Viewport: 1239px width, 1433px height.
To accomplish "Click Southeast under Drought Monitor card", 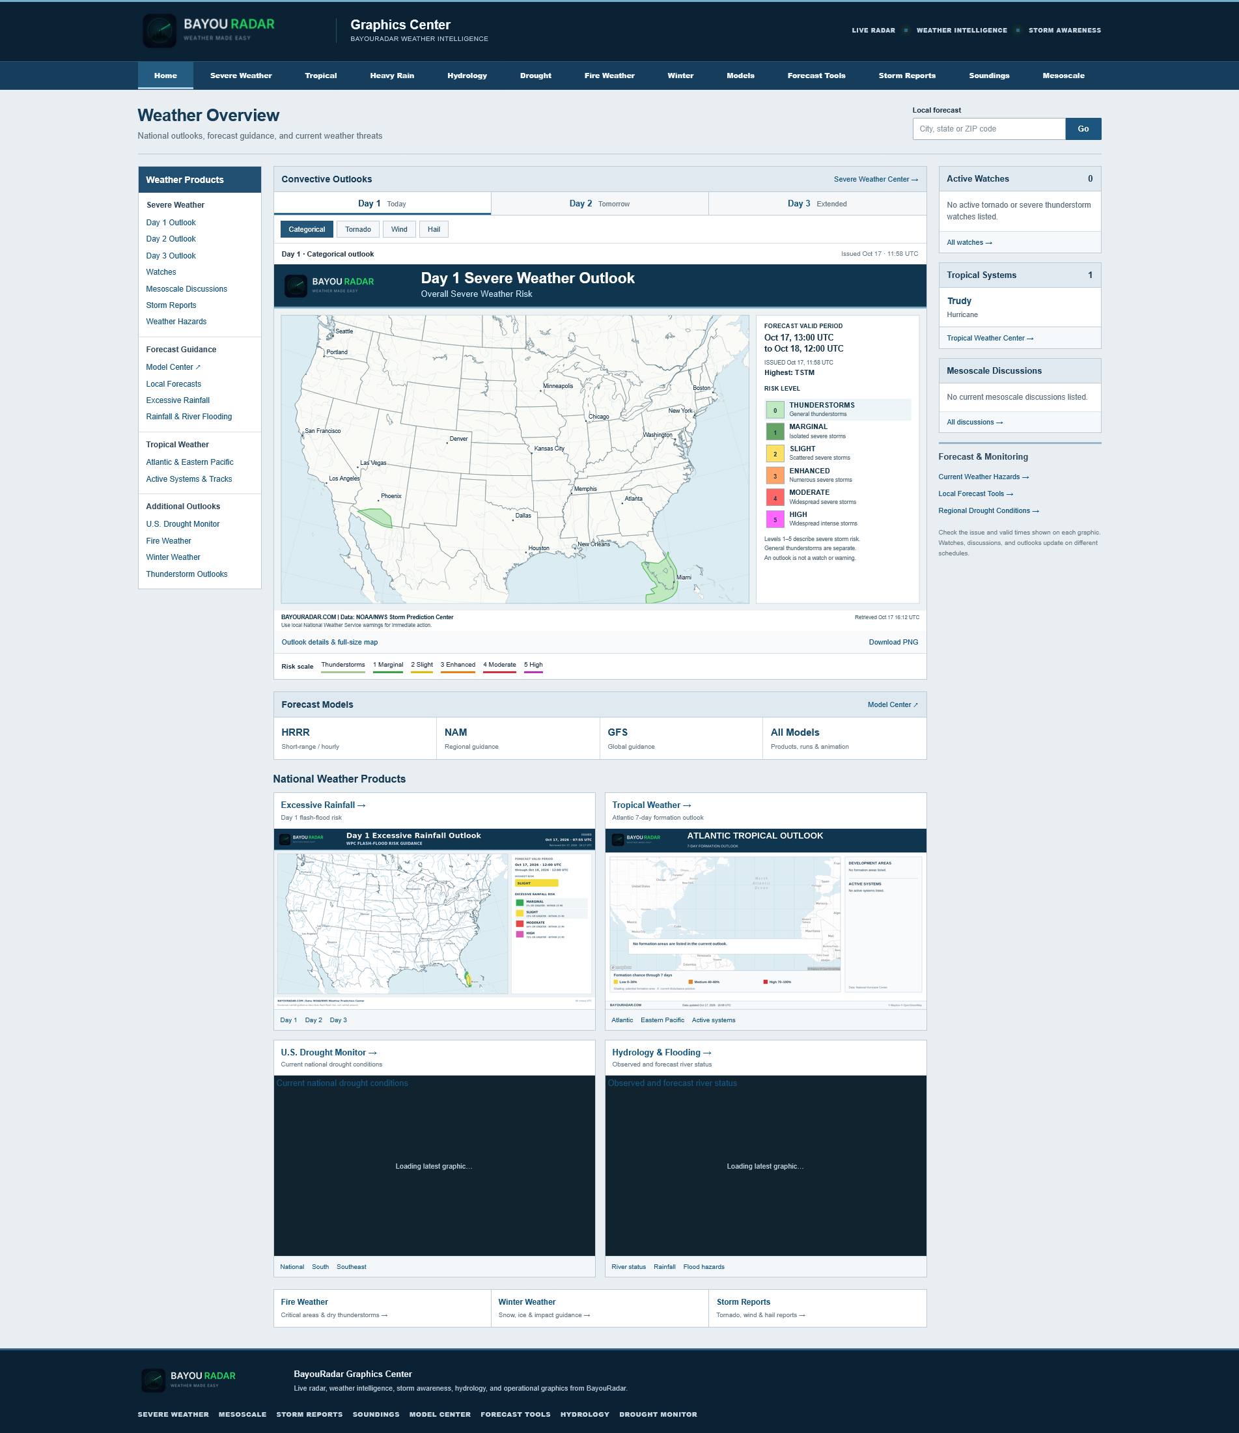I will [x=352, y=1267].
